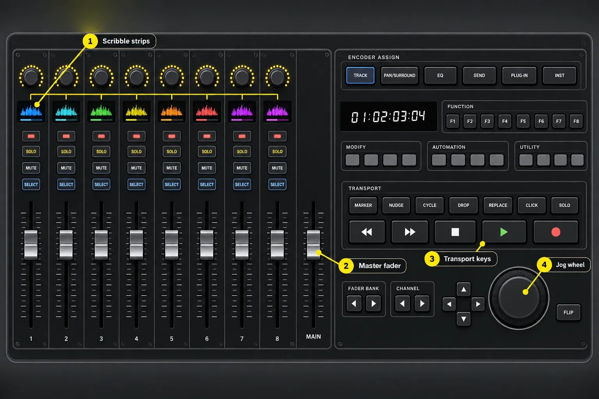Start playback with the green play button

504,232
